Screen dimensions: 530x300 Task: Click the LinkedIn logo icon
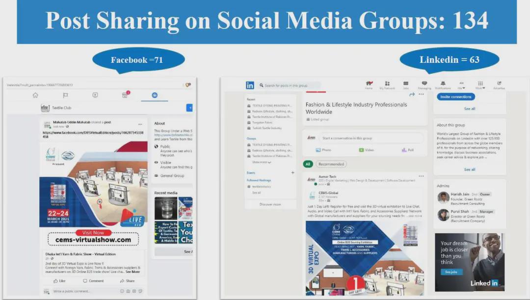[x=250, y=85]
